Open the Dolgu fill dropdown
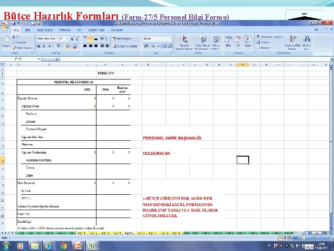This screenshot has width=334, height=251. pyautogui.click(x=263, y=42)
